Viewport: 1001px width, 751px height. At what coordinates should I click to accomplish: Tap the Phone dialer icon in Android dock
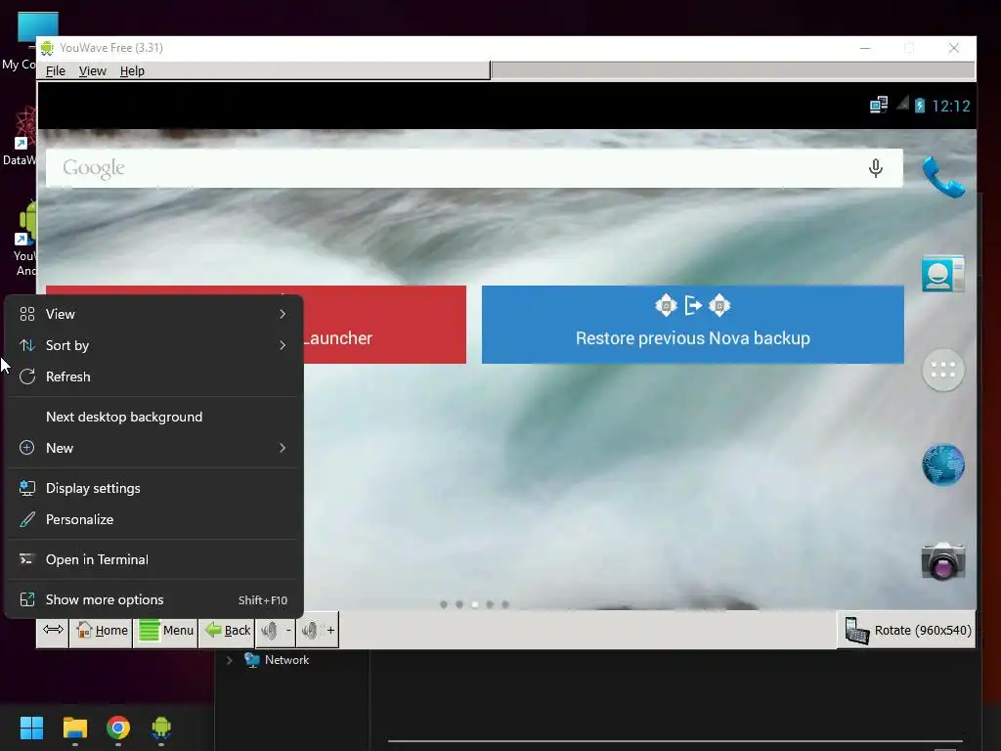click(943, 177)
